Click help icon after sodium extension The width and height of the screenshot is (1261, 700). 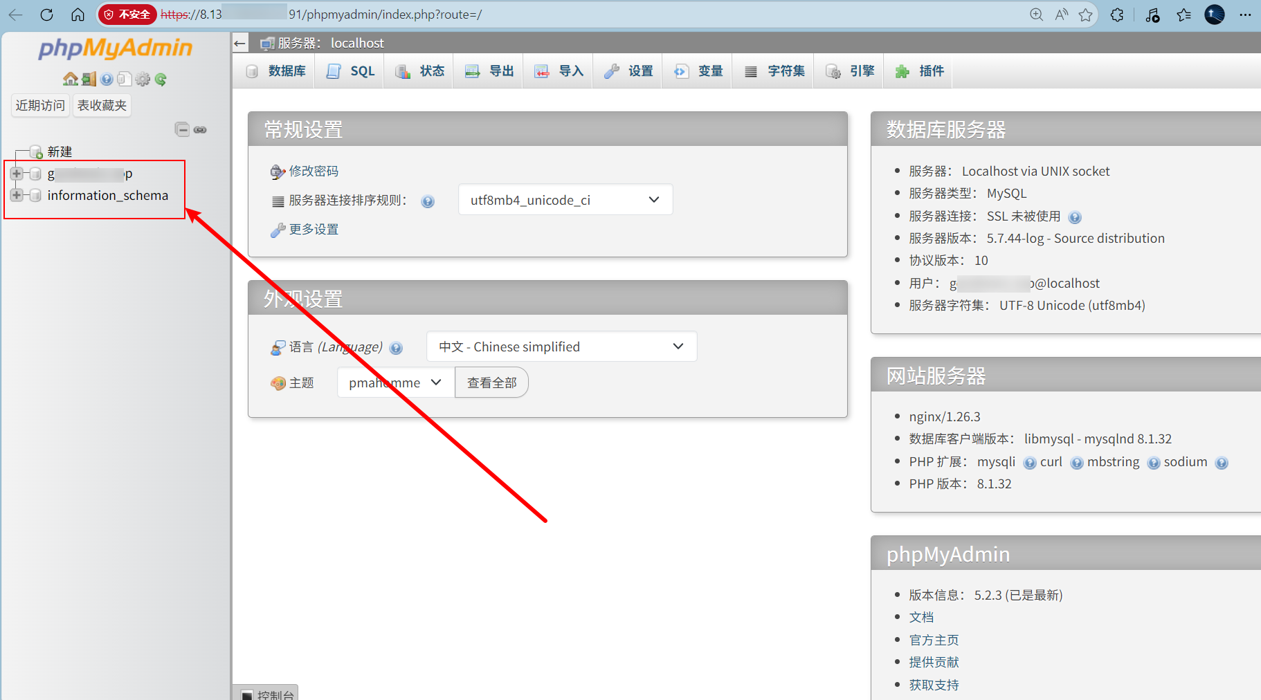pos(1222,463)
